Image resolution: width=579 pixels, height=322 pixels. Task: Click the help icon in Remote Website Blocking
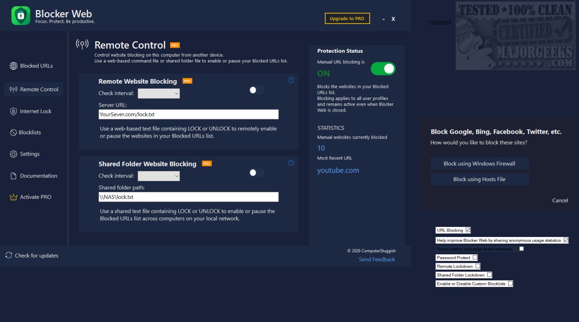291,80
